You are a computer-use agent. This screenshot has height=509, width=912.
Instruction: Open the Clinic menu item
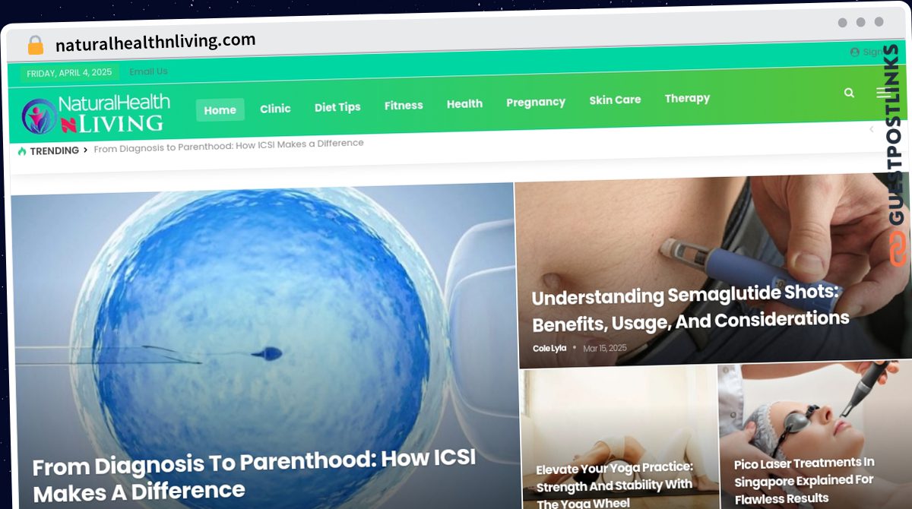pyautogui.click(x=275, y=109)
